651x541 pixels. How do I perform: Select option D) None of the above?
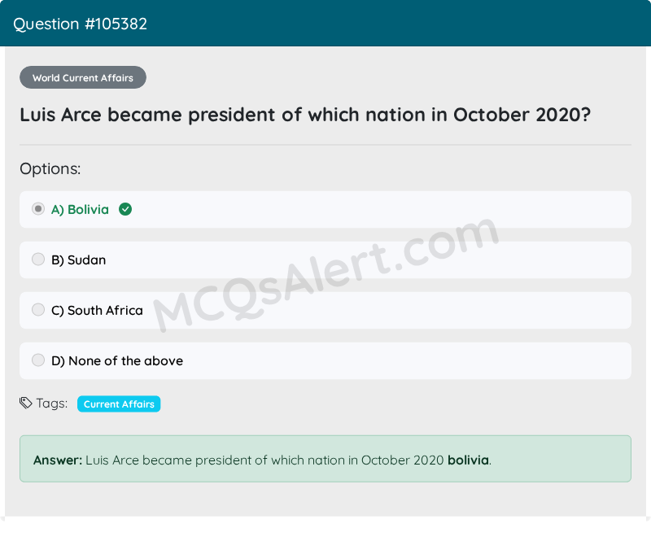[x=37, y=360]
